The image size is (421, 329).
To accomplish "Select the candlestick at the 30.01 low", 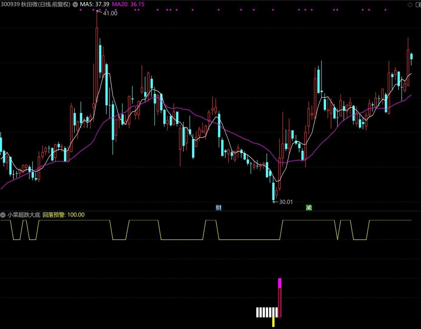I will (x=273, y=191).
